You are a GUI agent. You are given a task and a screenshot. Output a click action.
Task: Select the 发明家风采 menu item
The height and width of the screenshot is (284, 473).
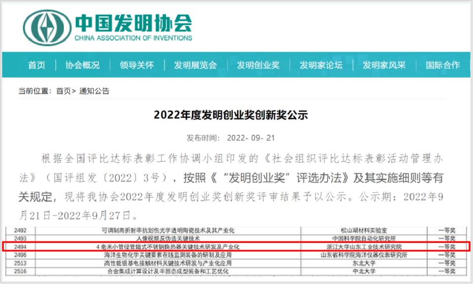(384, 65)
